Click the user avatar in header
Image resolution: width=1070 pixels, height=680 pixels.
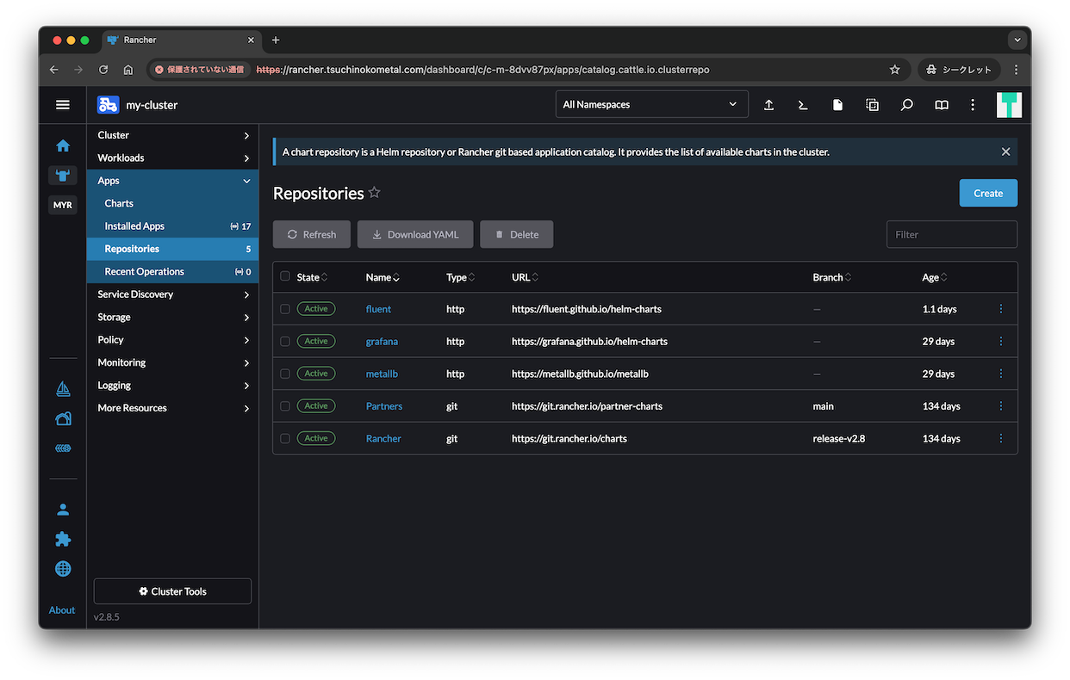(1009, 104)
